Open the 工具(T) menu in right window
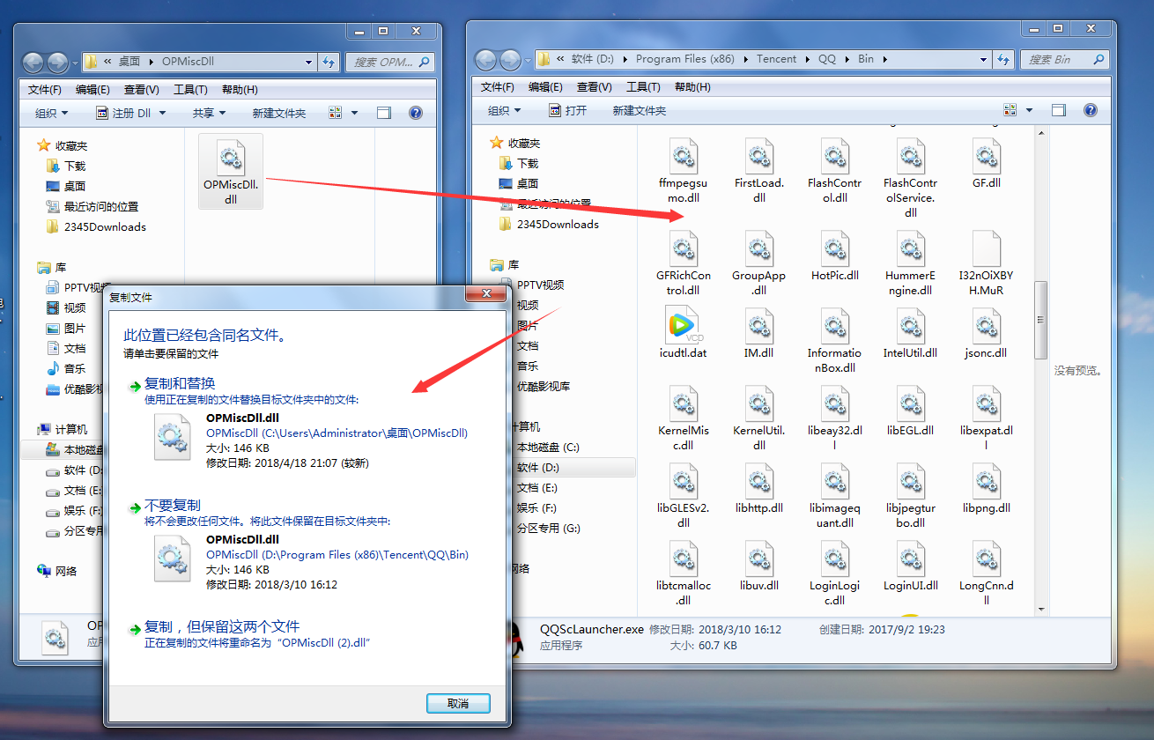The width and height of the screenshot is (1154, 740). [x=642, y=86]
